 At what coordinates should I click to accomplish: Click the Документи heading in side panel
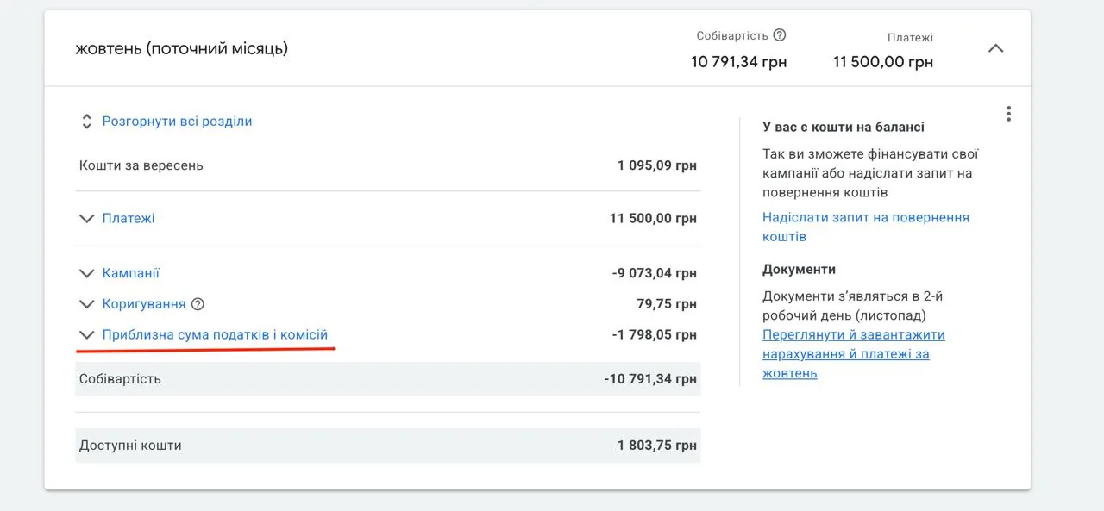pos(799,269)
